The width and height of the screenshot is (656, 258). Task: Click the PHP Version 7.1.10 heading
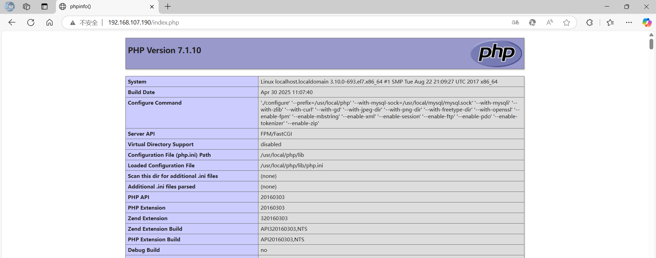coord(164,50)
